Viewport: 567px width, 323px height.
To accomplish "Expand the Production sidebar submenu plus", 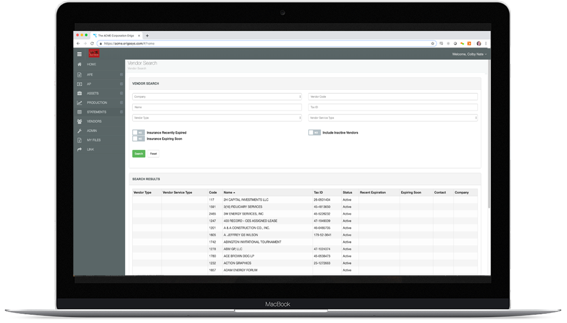I will 121,102.
